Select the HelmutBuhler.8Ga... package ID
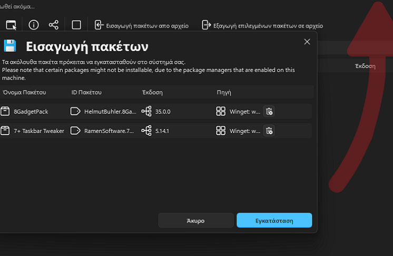Screen dimensions: 393x256 coord(110,111)
